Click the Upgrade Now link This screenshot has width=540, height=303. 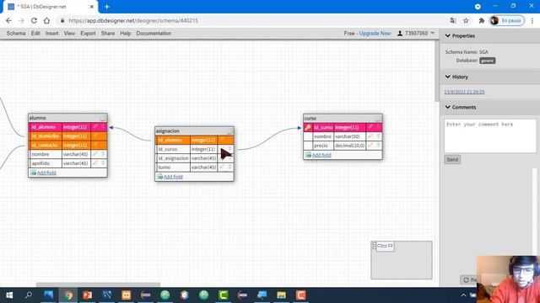tap(375, 34)
